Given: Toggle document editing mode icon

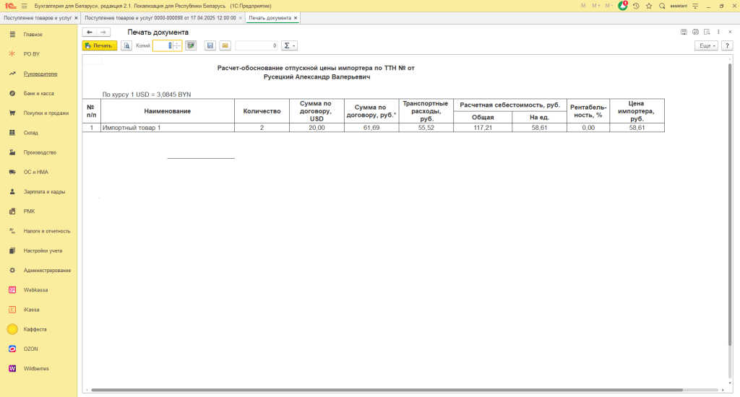Looking at the screenshot, I should coord(191,45).
